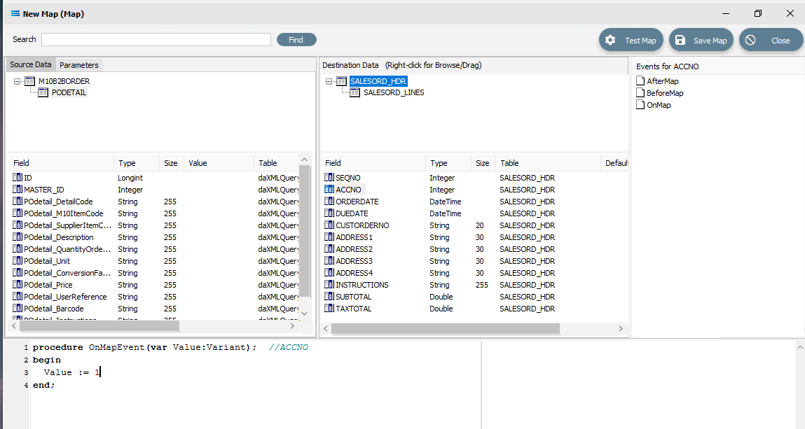Click destination grid scroll left arrow
This screenshot has width=805, height=429.
pos(326,328)
